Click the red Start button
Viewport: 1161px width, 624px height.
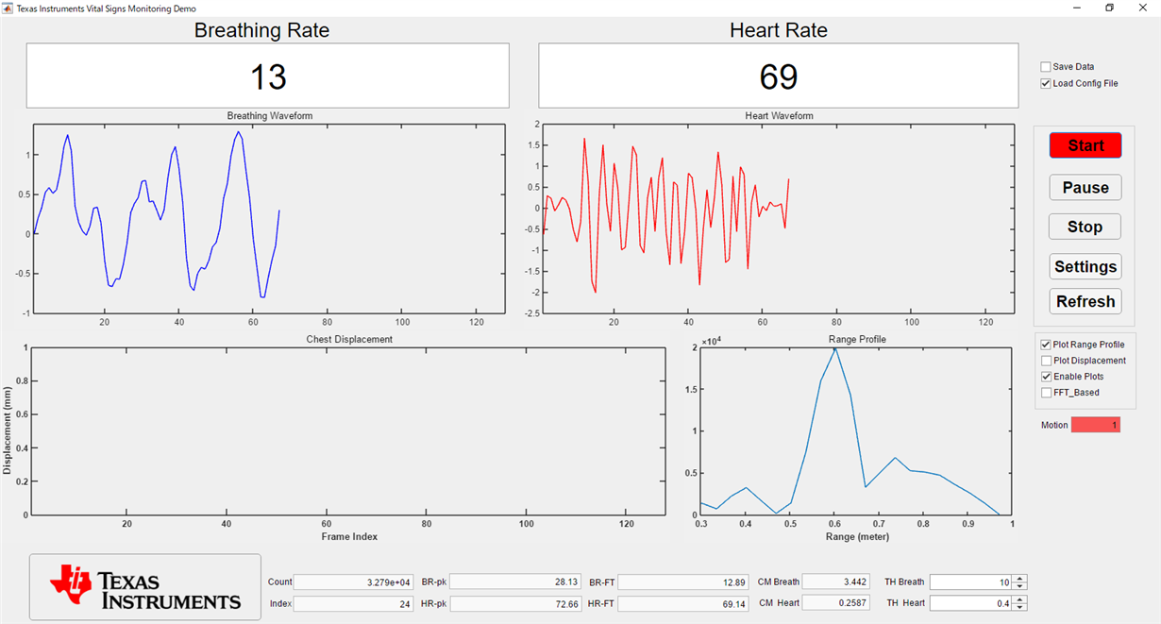click(1085, 145)
